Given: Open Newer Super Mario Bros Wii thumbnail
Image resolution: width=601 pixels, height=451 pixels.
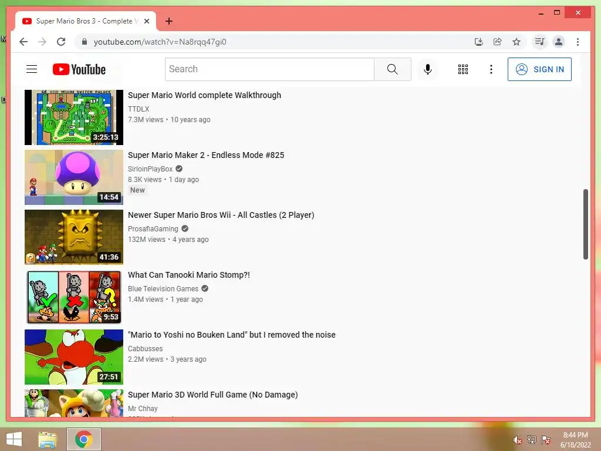Looking at the screenshot, I should coord(74,237).
